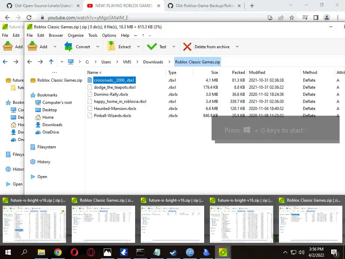Image resolution: width=345 pixels, height=259 pixels.
Task: Click the computer icon in the breadcrumb
Action: [71, 62]
